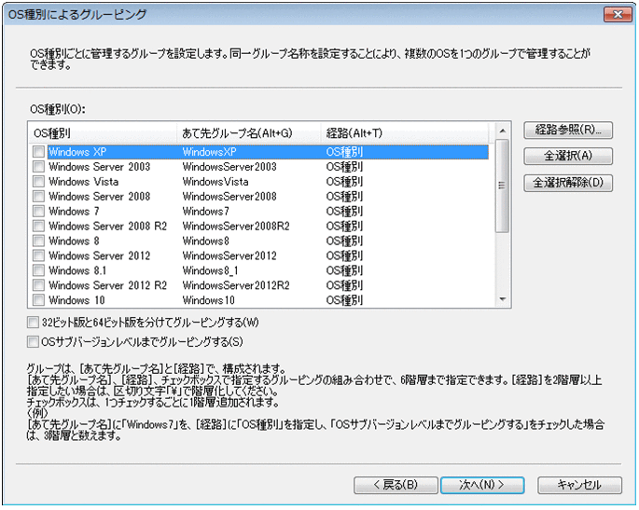Click the OS list scrollbar thumb
The height and width of the screenshot is (510, 639).
pyautogui.click(x=503, y=186)
